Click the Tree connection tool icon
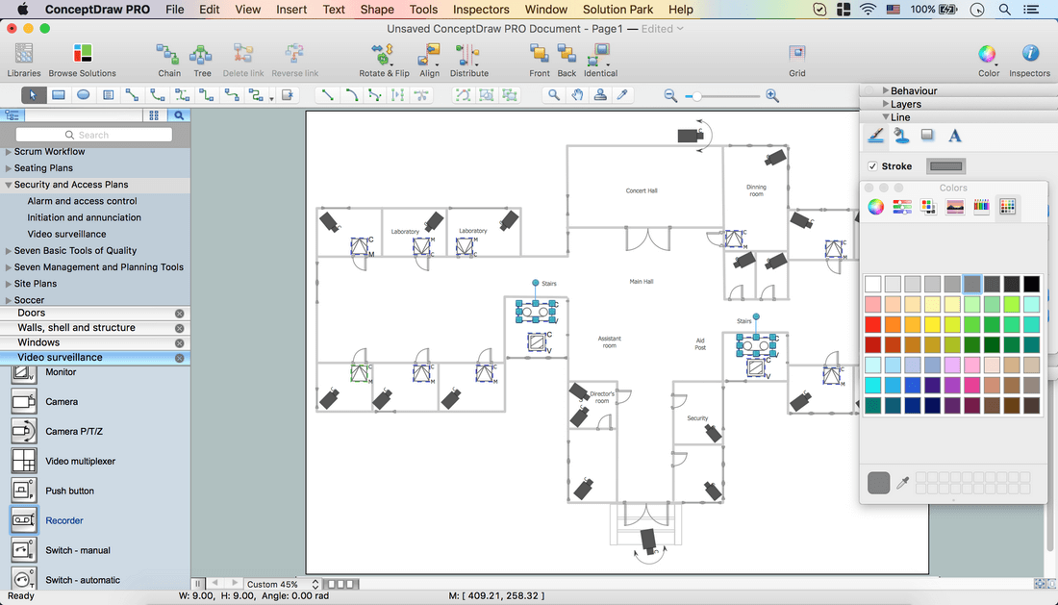The image size is (1058, 605). pos(202,55)
